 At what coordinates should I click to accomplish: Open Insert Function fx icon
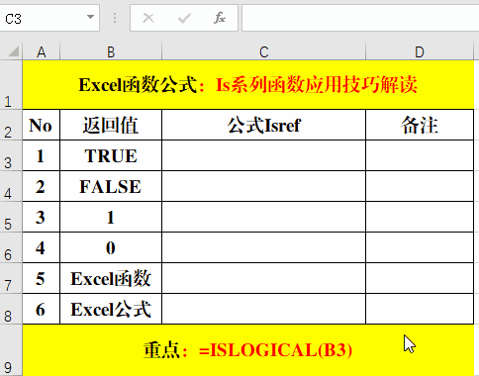[220, 18]
